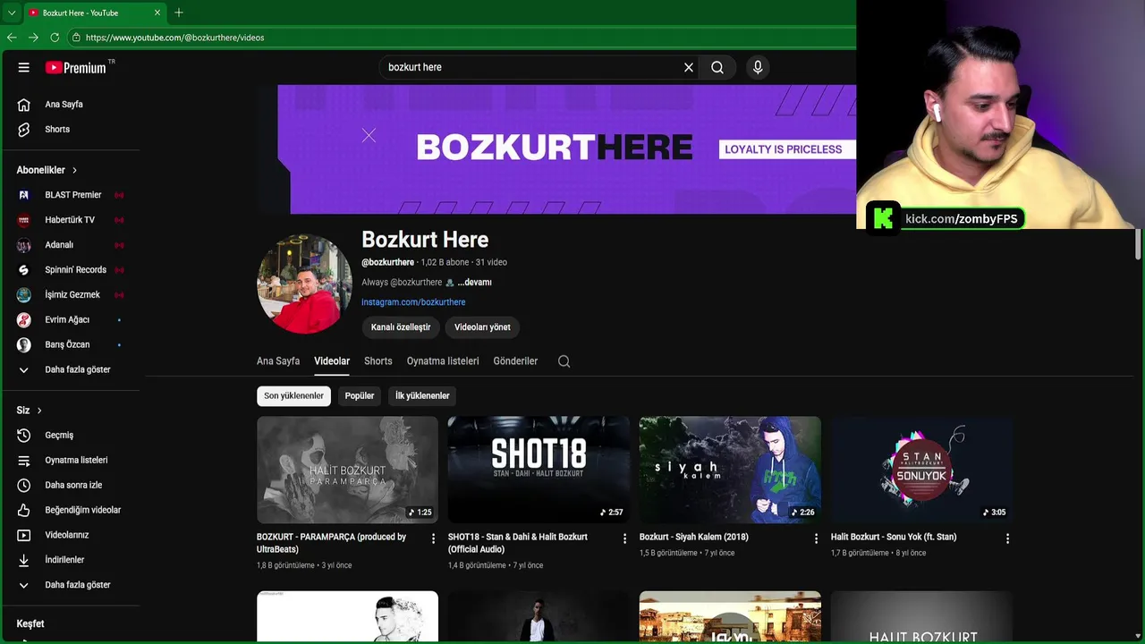This screenshot has width=1145, height=644.
Task: Click the magnifier search button
Action: click(717, 67)
